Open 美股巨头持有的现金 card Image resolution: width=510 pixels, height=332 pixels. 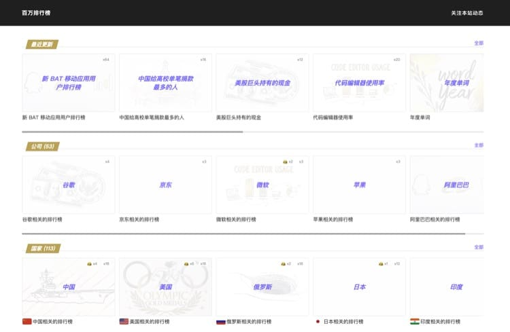[262, 83]
